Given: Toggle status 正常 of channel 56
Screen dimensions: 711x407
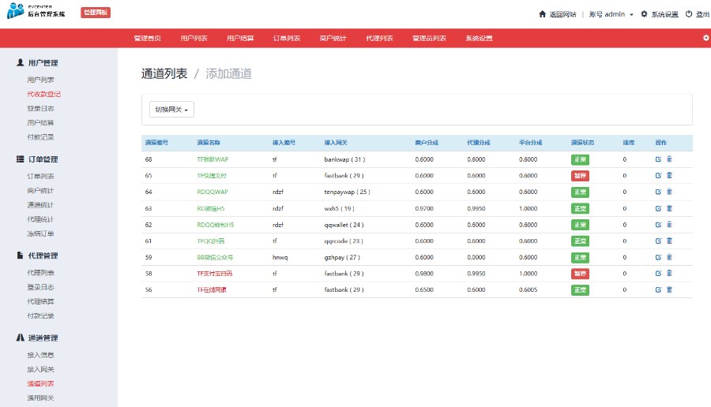Looking at the screenshot, I should [580, 289].
